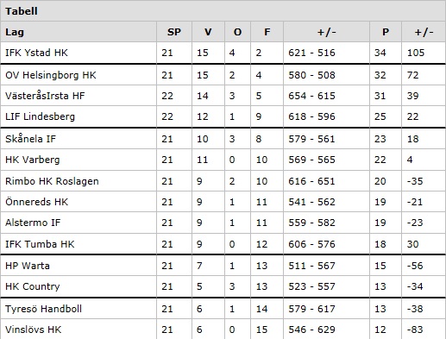Click the V wins column header
This screenshot has height=339, width=446.
pos(208,32)
